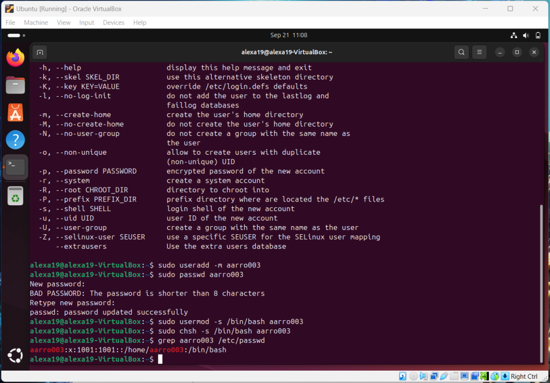This screenshot has width=550, height=383.
Task: Launch Firefox from the dock
Action: coord(15,57)
